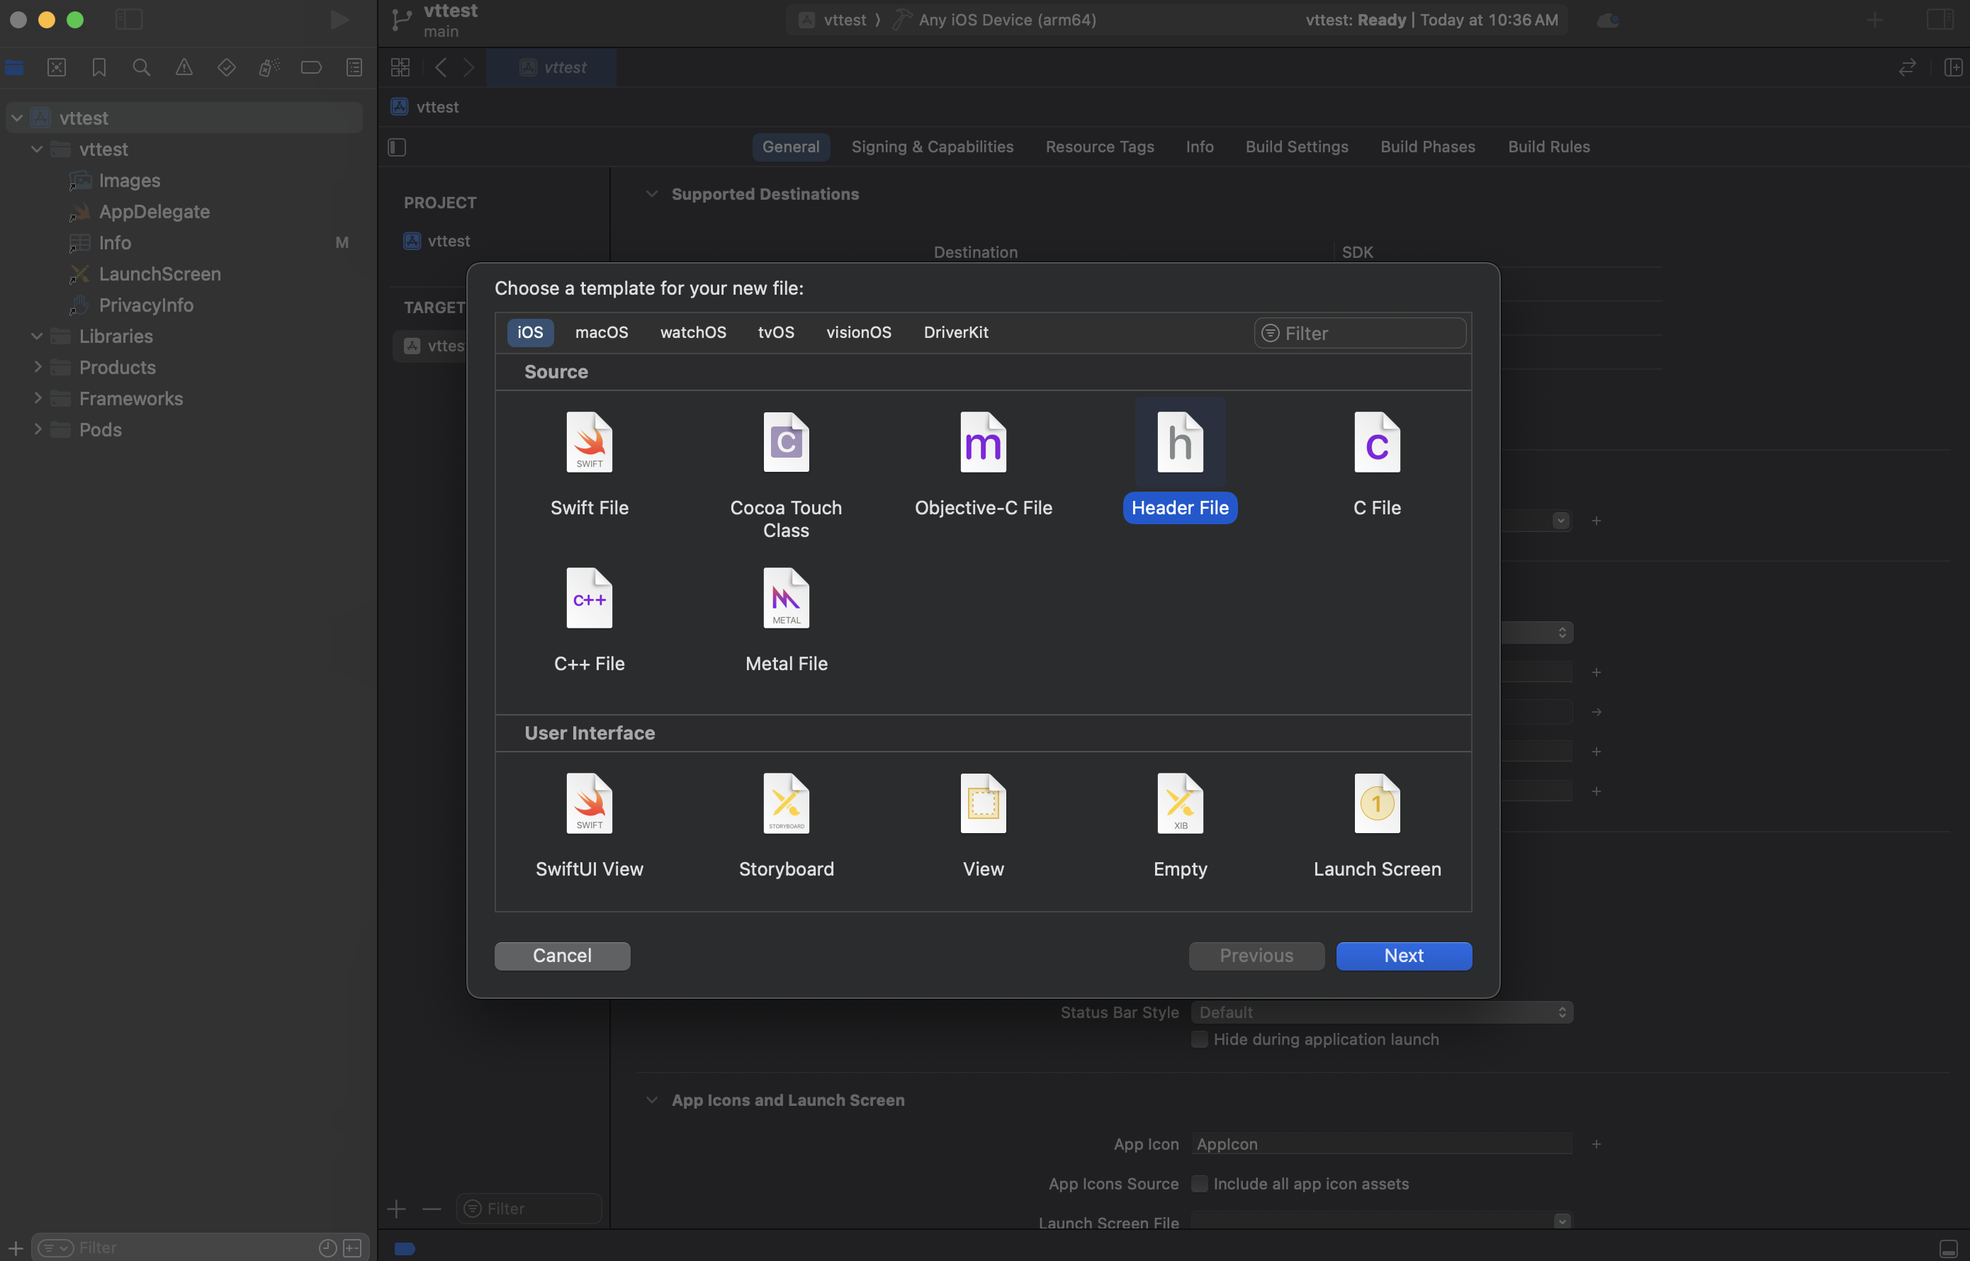Select PrivacyInfo in the navigator

[x=146, y=305]
